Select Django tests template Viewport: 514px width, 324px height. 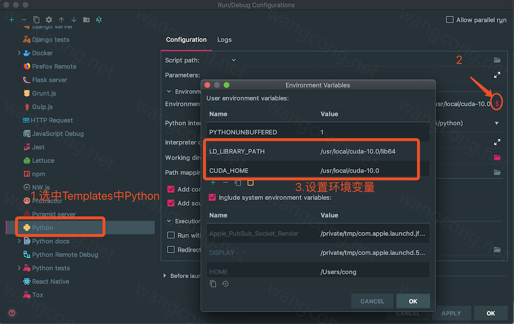pos(46,40)
